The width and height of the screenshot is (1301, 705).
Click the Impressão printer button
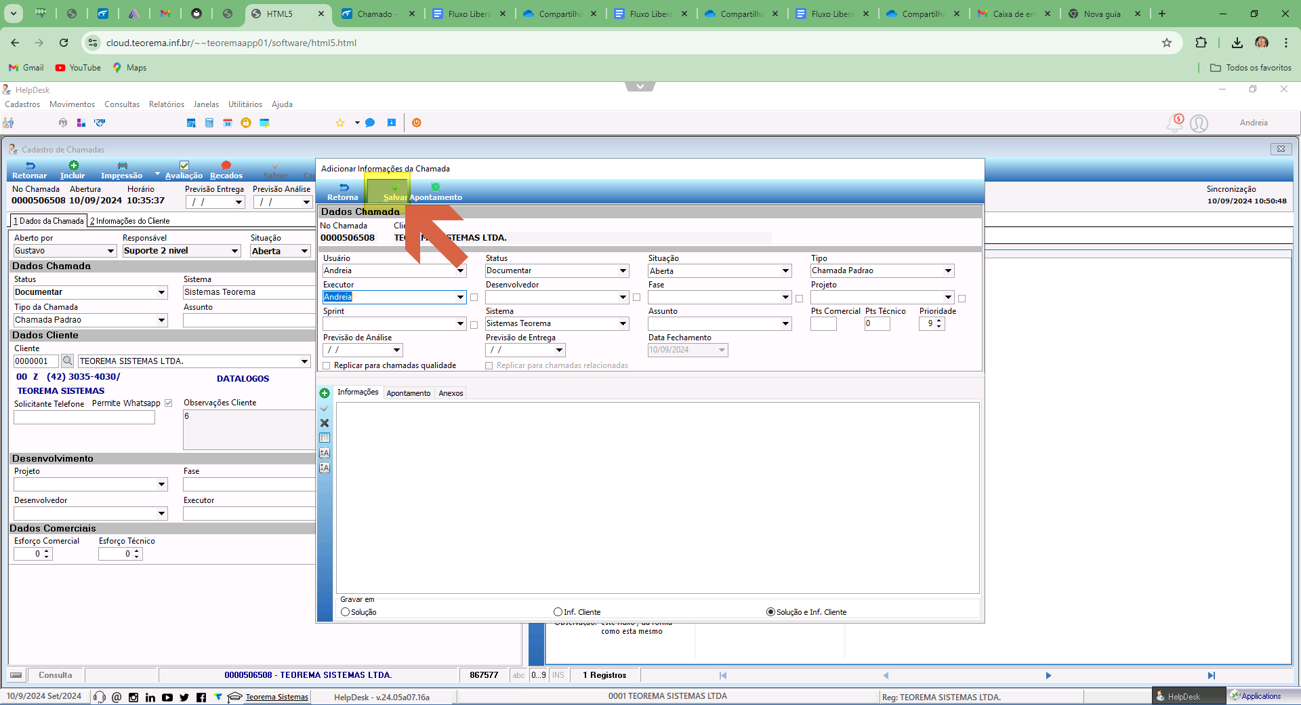tap(122, 170)
